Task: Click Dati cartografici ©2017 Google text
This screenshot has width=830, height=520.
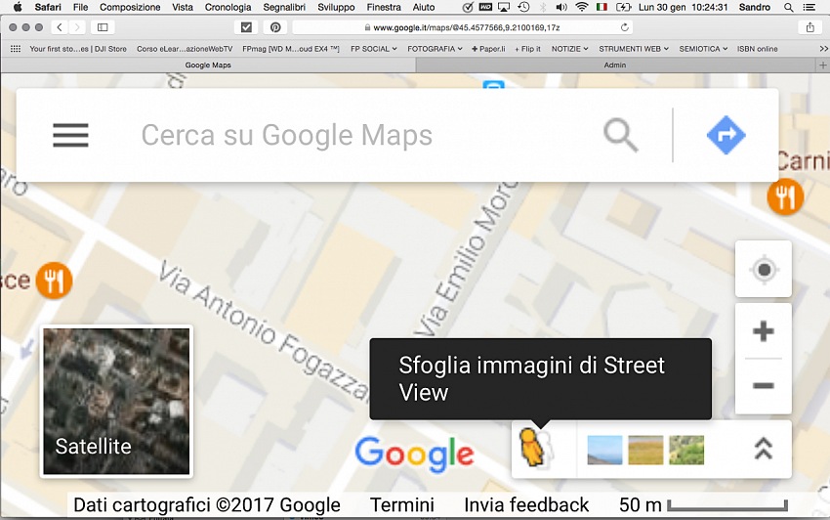Action: point(206,504)
